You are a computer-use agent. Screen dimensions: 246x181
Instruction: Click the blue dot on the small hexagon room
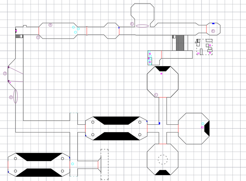click(119, 28)
